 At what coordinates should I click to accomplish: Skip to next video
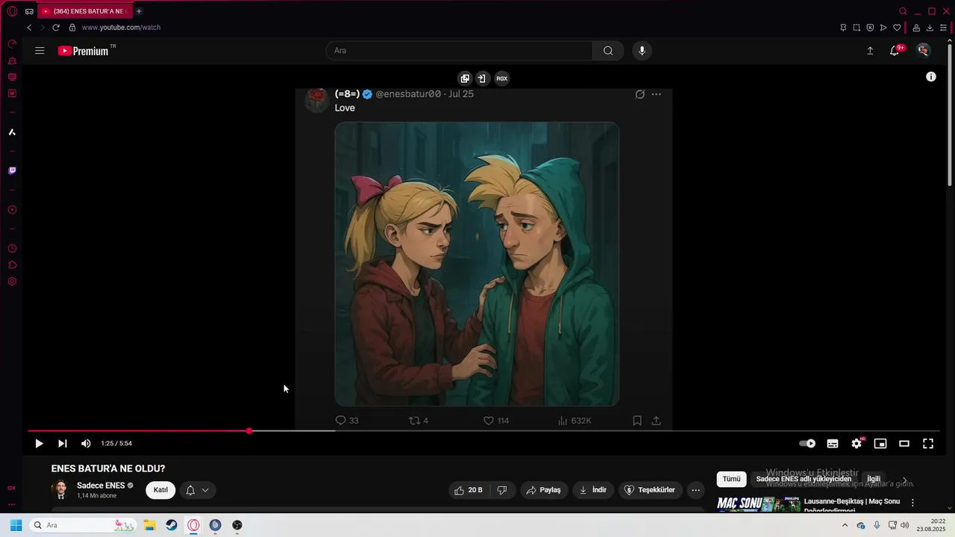coord(63,444)
